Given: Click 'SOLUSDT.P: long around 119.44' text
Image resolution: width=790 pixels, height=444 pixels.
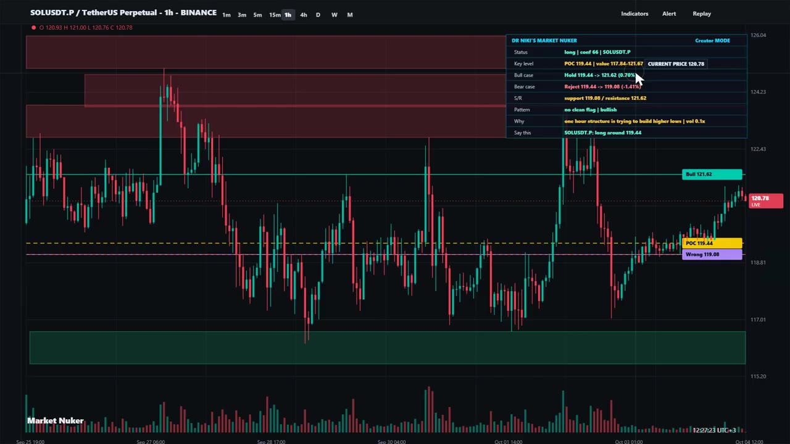Looking at the screenshot, I should [x=602, y=133].
